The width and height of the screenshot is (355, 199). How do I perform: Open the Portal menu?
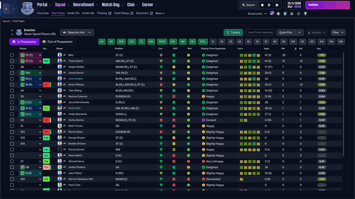pos(44,5)
